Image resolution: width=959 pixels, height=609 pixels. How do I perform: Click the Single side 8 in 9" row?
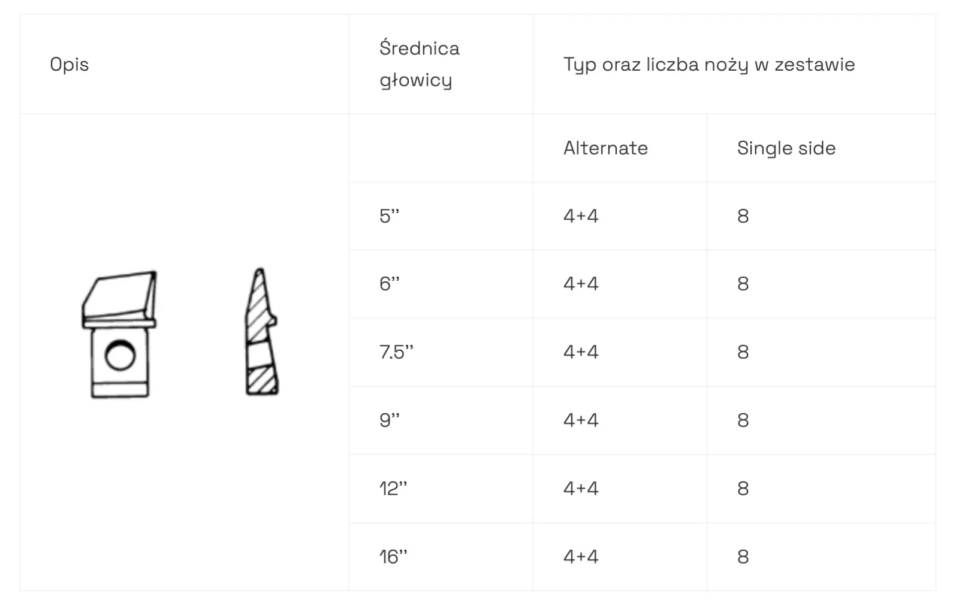(743, 420)
